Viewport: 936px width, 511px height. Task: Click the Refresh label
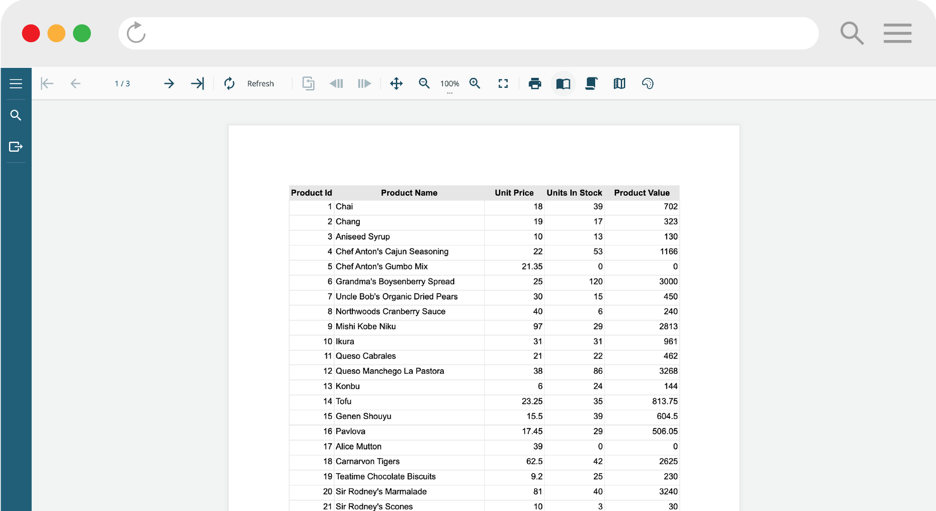pos(260,84)
